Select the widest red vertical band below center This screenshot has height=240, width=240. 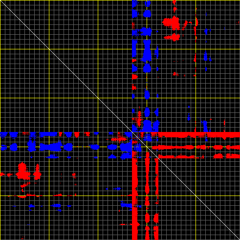135,196
